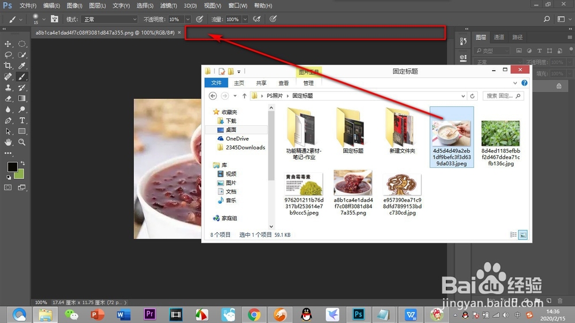Open the Window menu

pyautogui.click(x=237, y=6)
